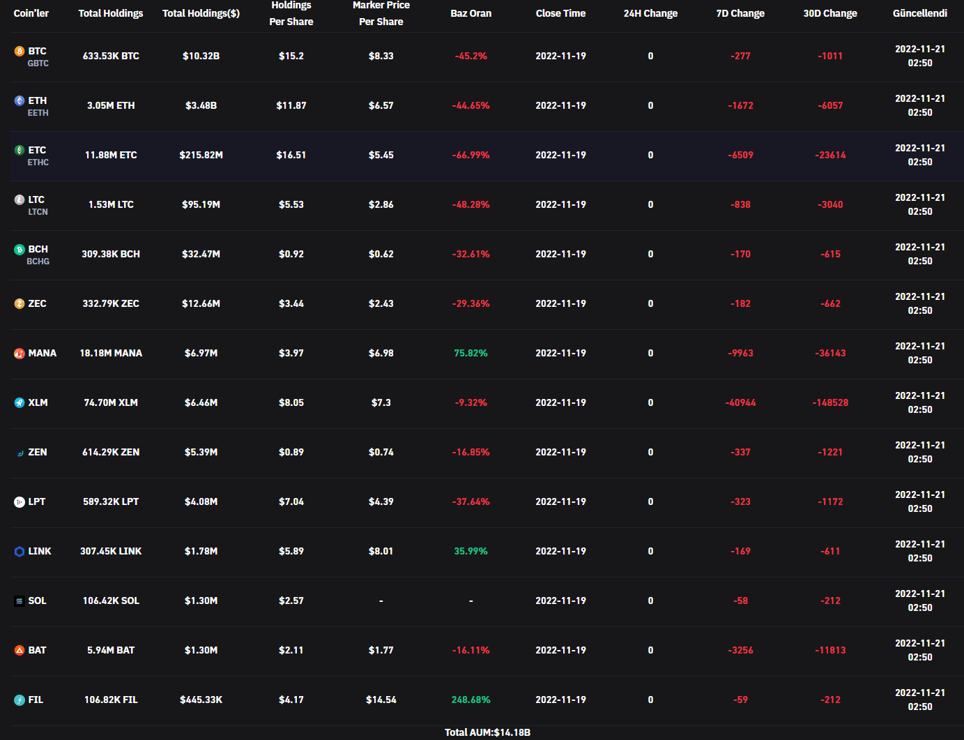Screen dimensions: 964x740
Task: Click the Decentraland MANA icon
Action: tap(20, 354)
